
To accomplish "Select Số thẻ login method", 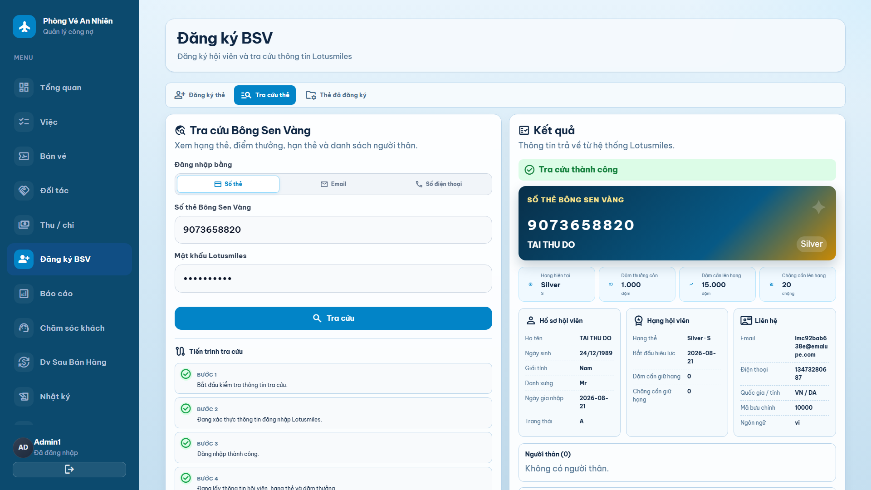I will click(x=228, y=184).
